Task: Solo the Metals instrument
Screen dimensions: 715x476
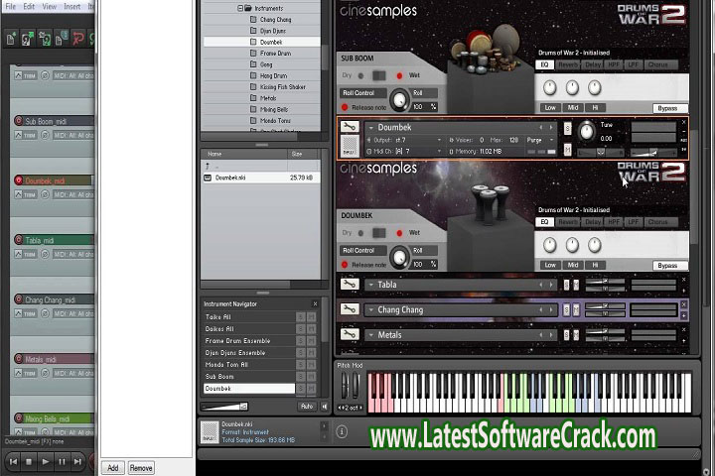Action: [566, 335]
